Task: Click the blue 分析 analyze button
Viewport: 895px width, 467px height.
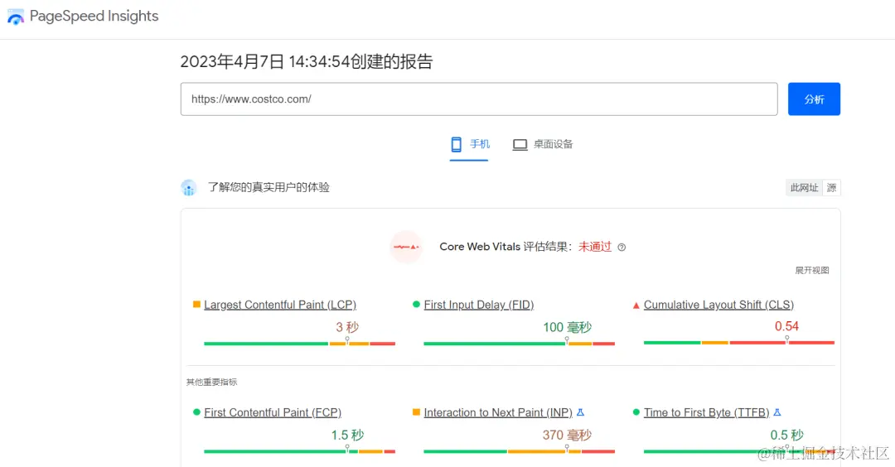Action: (x=814, y=99)
